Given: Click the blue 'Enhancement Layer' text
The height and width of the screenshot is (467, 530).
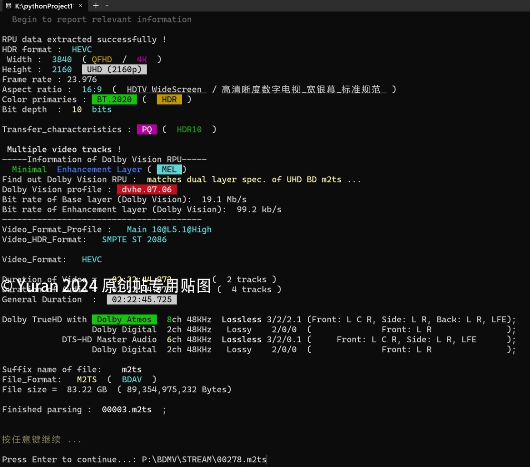Looking at the screenshot, I should (99, 169).
